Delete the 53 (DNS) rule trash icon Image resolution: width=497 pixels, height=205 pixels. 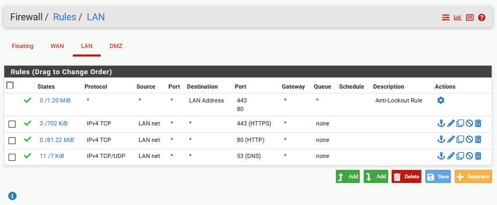pyautogui.click(x=478, y=156)
